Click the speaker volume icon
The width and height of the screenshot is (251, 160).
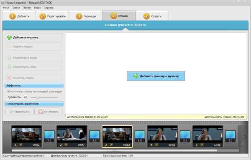point(25,97)
